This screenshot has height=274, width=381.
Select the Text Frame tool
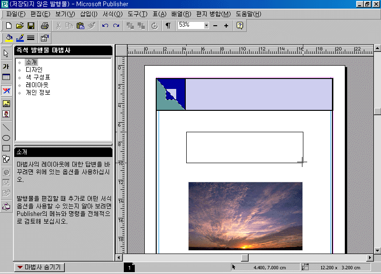coord(6,66)
